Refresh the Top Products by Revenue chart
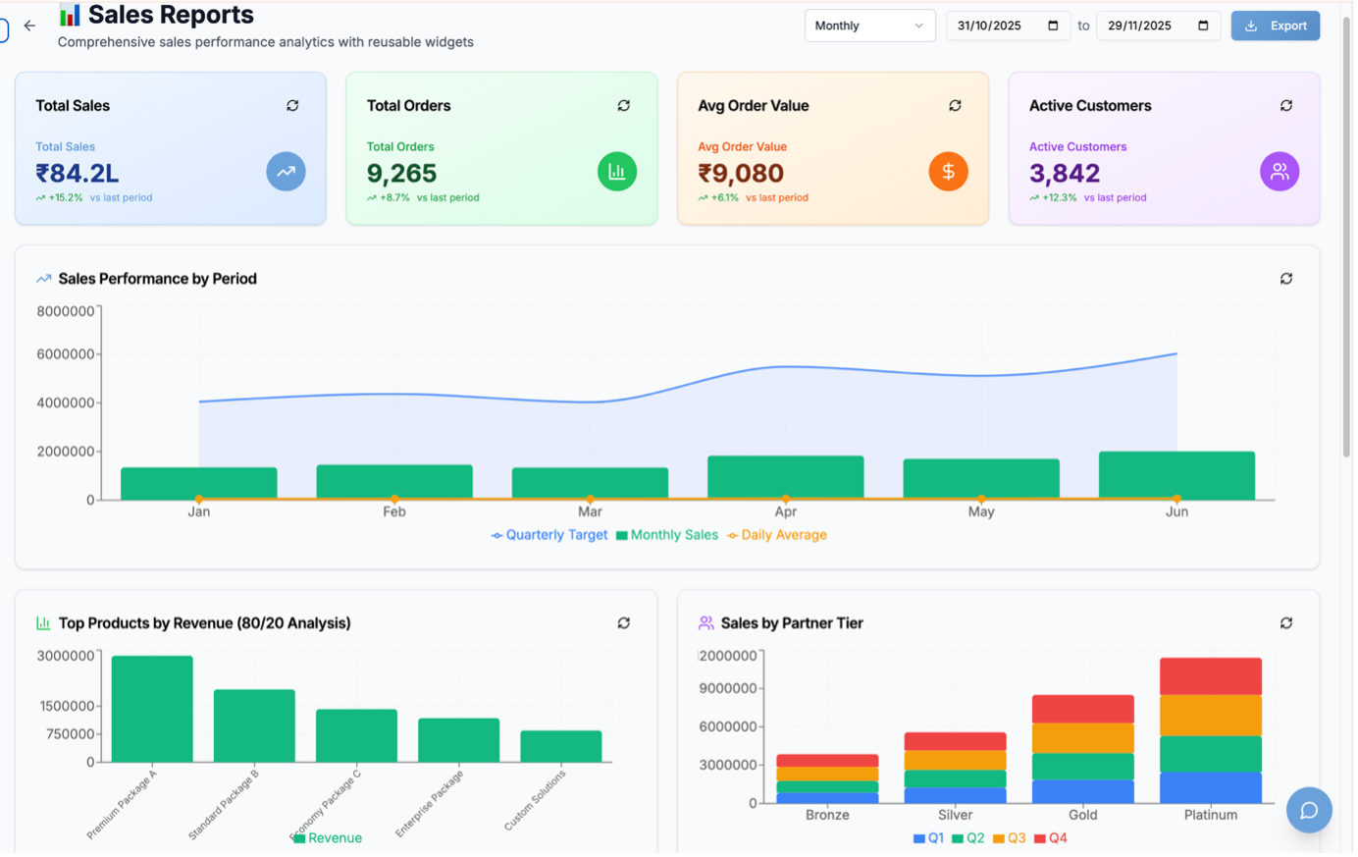Image resolution: width=1358 pixels, height=857 pixels. click(x=623, y=622)
